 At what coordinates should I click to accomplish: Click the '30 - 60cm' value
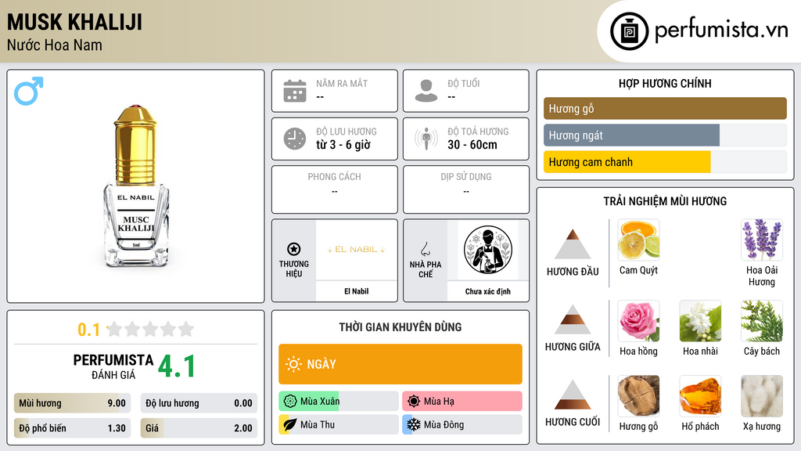click(472, 145)
